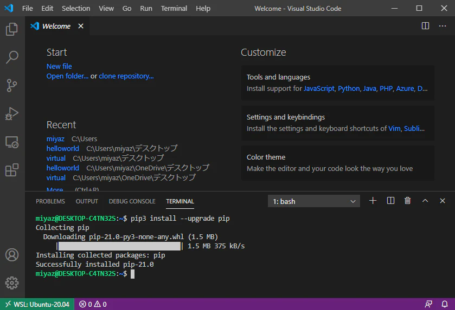Create a new terminal with plus icon
455x310 pixels.
click(x=373, y=201)
